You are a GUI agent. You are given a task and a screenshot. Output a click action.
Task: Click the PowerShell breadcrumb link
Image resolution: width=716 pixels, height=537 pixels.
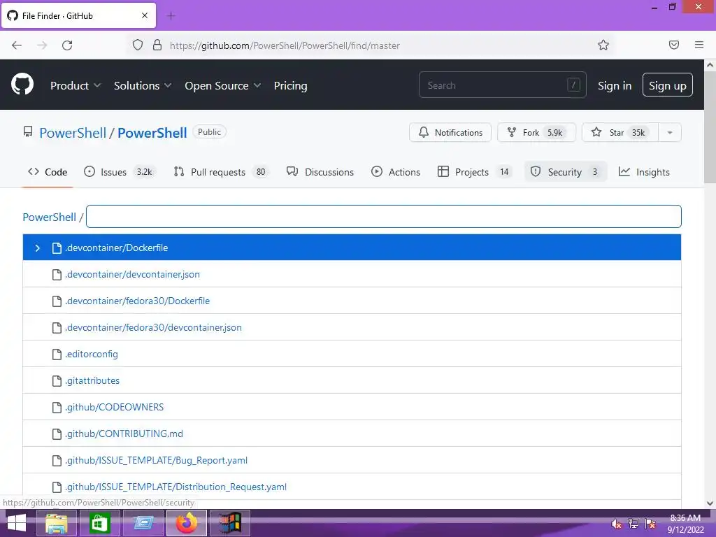click(50, 217)
